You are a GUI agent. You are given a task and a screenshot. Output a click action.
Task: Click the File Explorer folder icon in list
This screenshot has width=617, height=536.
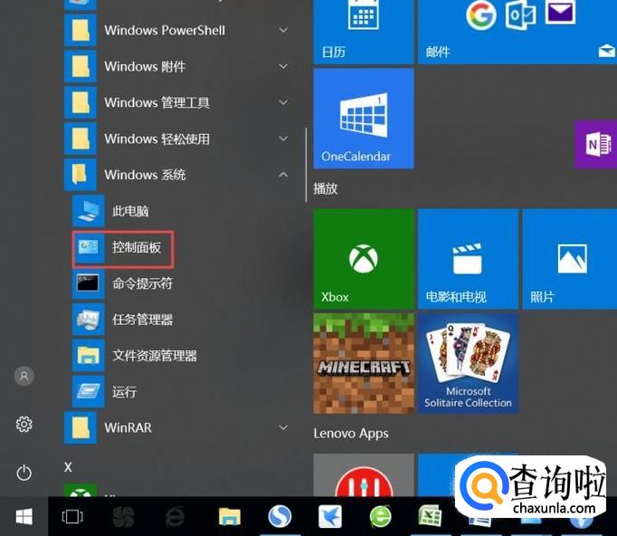click(x=88, y=356)
